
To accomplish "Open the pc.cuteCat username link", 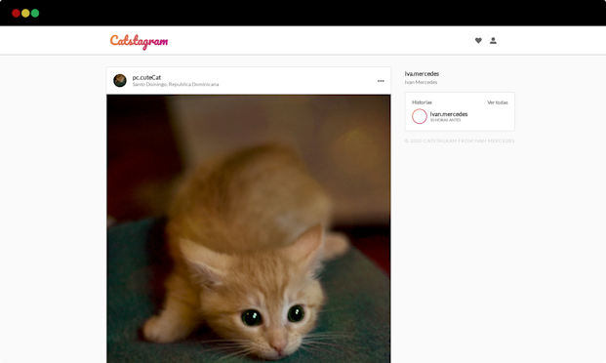I will coord(146,77).
